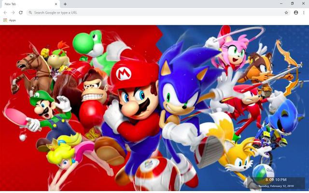Bookmark this tab with the star icon
The width and height of the screenshot is (309, 193).
coord(286,13)
